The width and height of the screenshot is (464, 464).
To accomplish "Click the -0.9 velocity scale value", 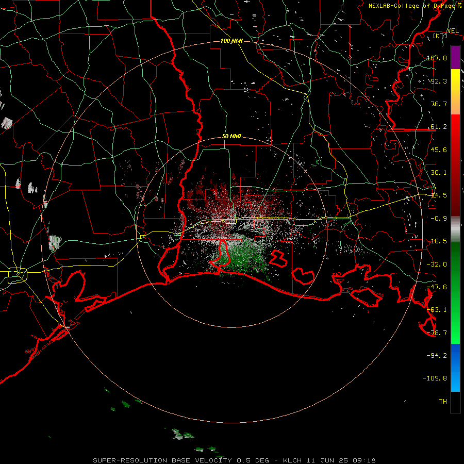I will point(439,219).
